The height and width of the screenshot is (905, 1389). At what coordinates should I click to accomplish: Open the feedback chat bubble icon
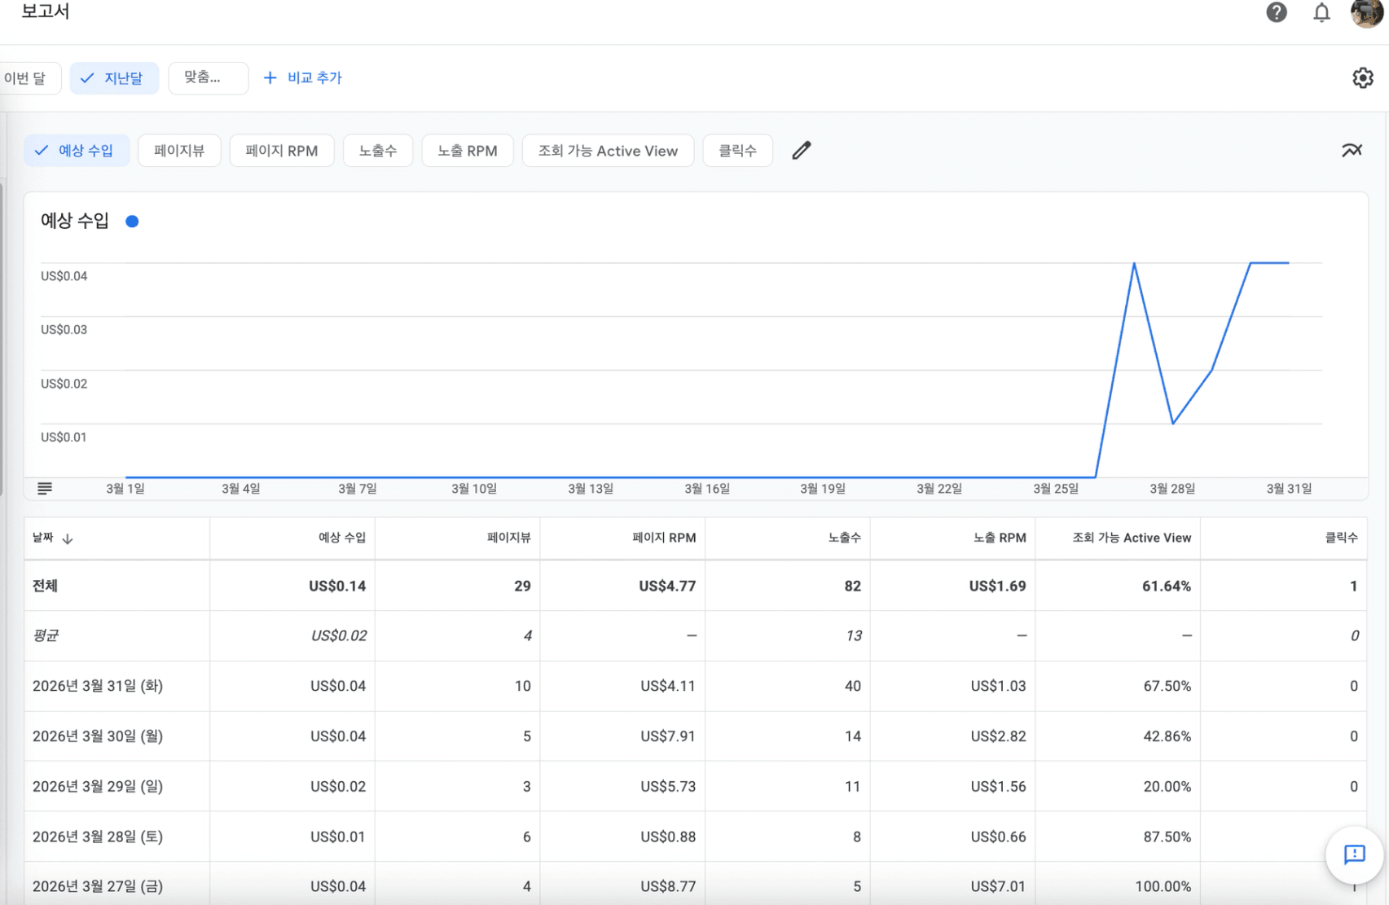1354,854
